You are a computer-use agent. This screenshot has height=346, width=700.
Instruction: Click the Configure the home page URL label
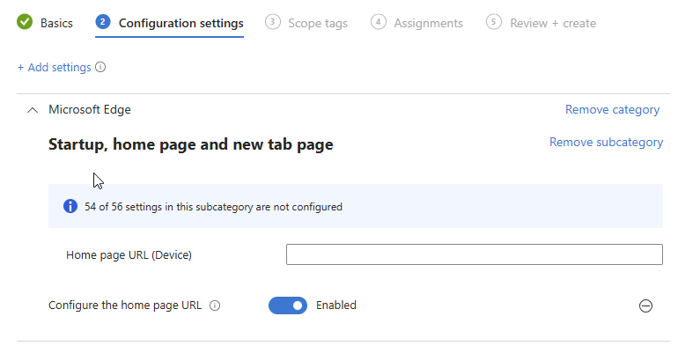click(125, 306)
